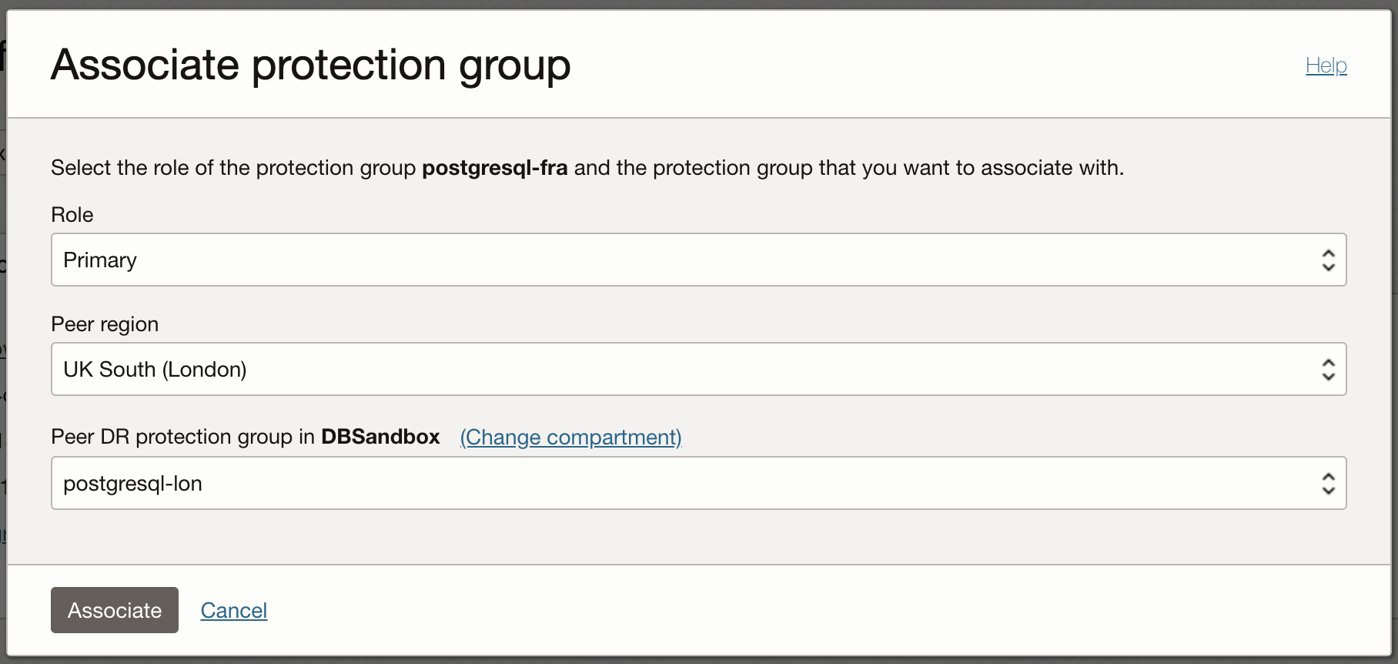Screen dimensions: 1398x664
Task: Click the up-down arrows on Peer region selector
Action: (x=1328, y=370)
